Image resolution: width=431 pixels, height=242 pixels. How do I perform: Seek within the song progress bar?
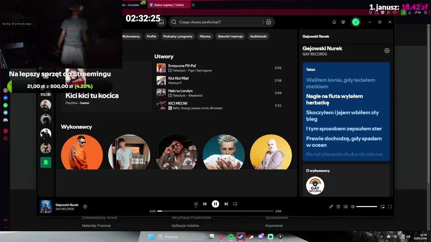215,211
